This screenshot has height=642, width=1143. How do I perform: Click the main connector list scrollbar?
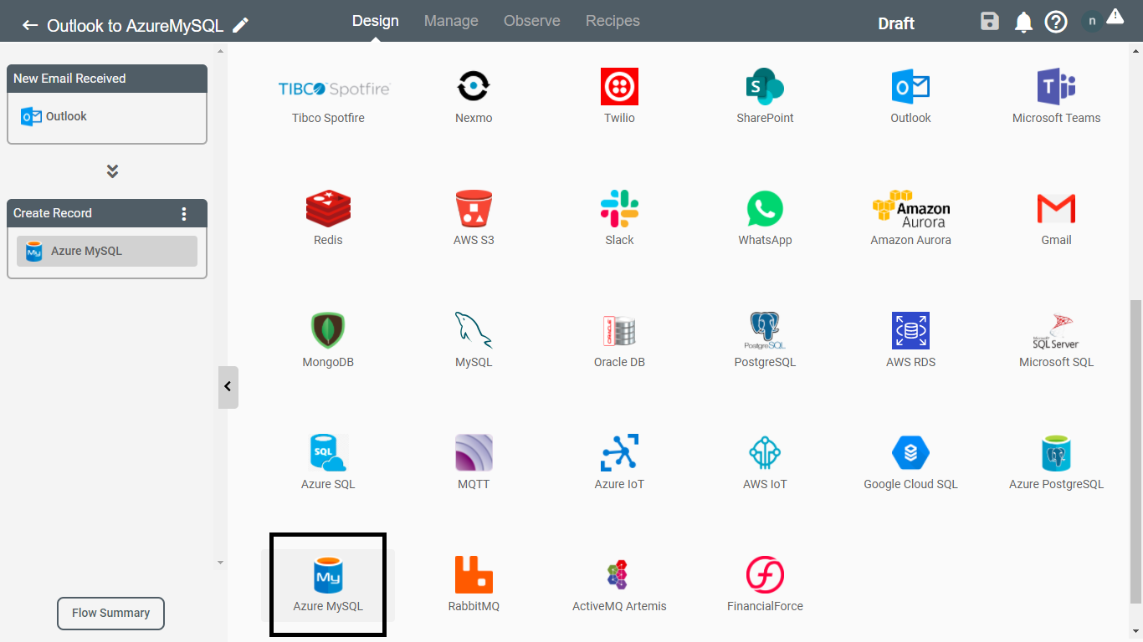(1135, 451)
